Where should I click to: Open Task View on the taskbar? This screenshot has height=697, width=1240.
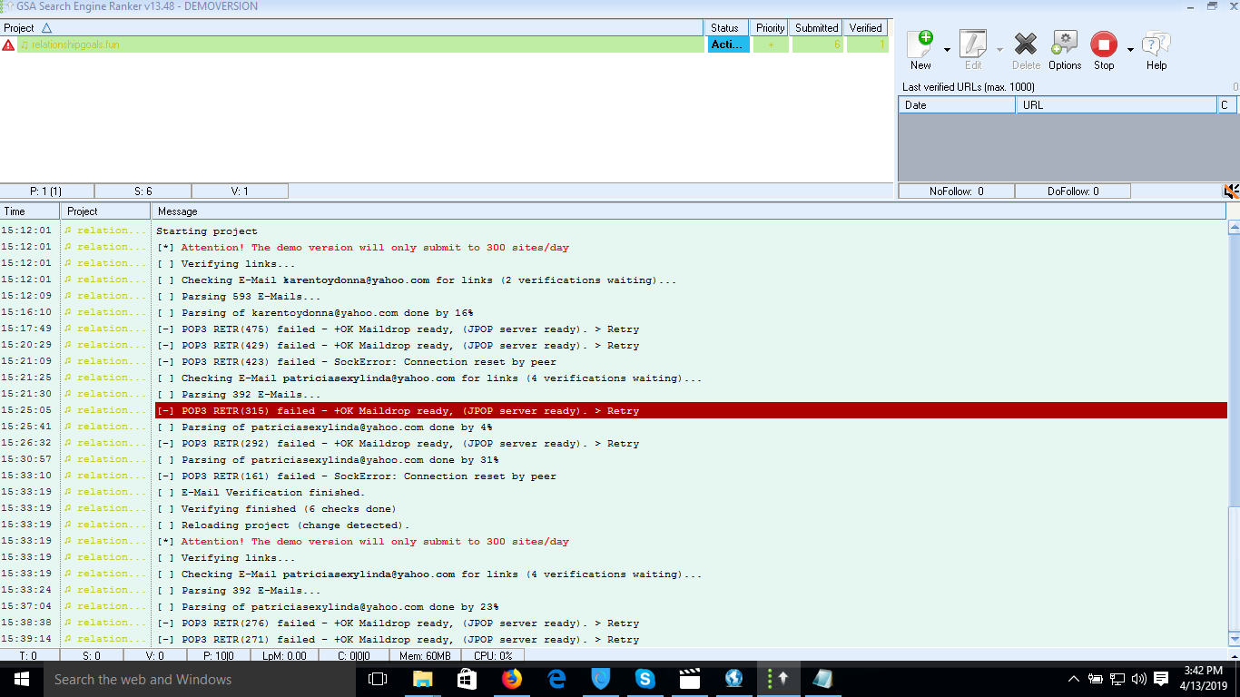378,679
